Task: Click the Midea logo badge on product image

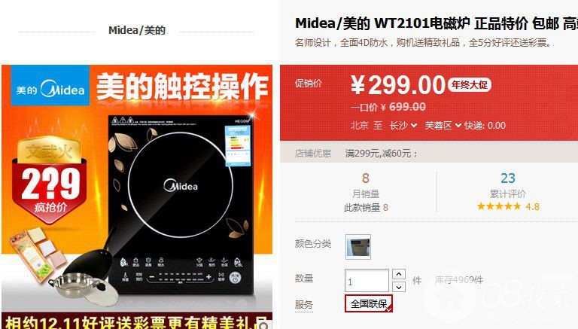Action: pos(50,86)
